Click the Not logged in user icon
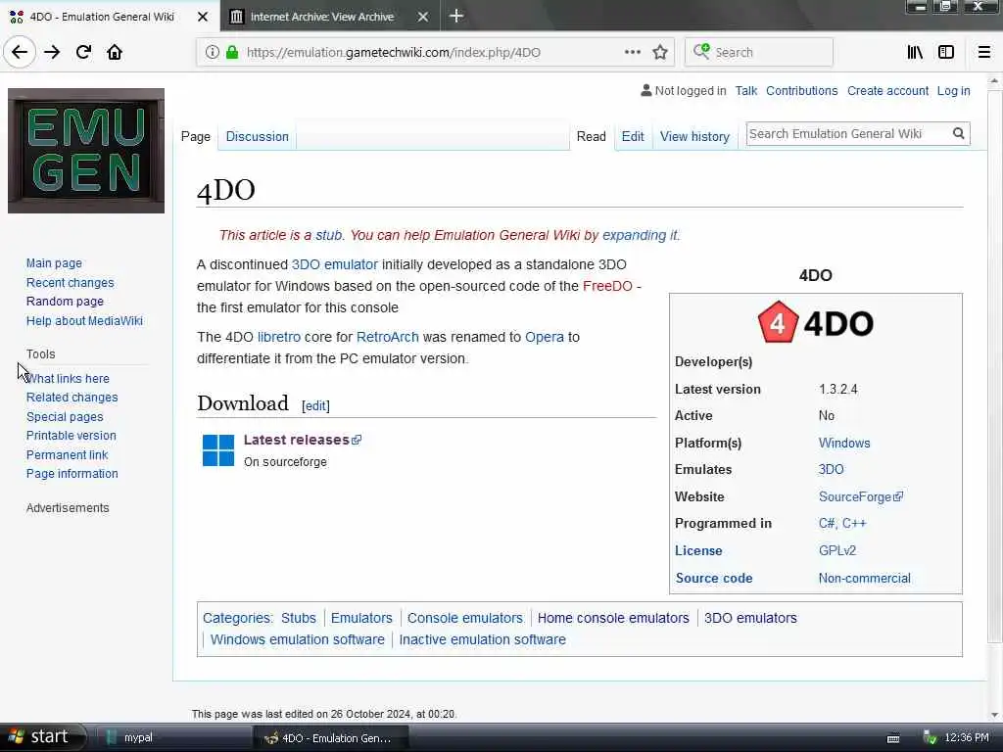This screenshot has width=1003, height=752. (646, 91)
